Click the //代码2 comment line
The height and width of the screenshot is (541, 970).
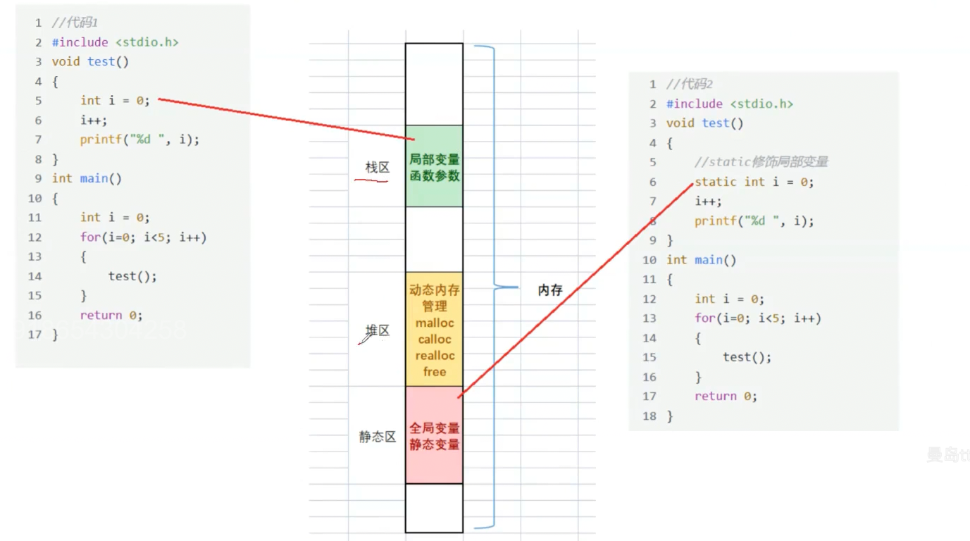[690, 84]
